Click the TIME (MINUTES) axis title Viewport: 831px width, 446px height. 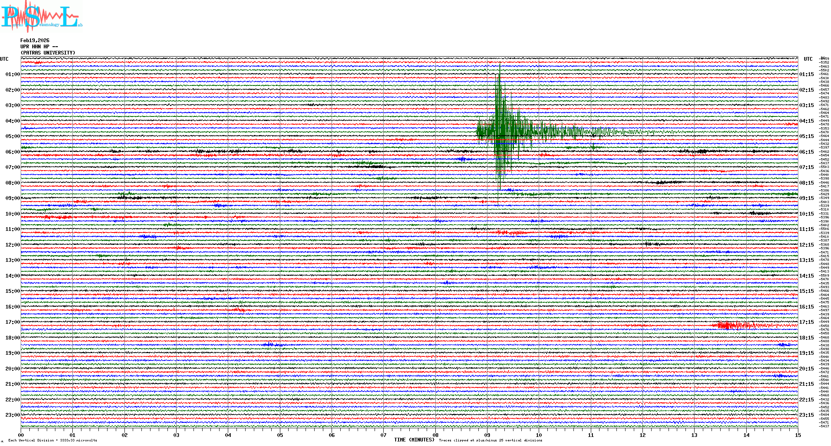pos(414,440)
